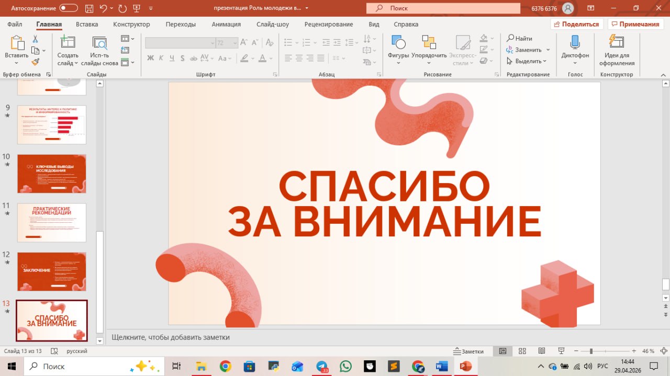Switch to the Анимация tab

[x=226, y=24]
